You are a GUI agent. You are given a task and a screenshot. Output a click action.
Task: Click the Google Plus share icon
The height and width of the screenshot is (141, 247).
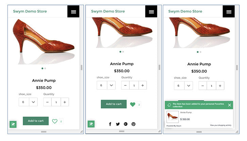click(x=126, y=124)
